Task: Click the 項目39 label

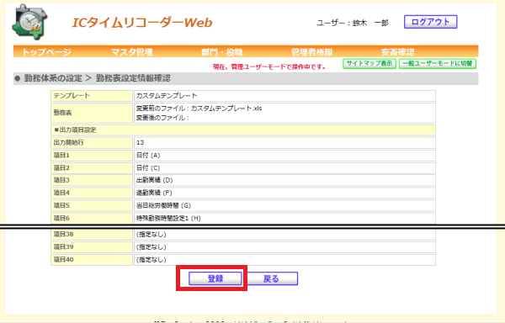Action: (92, 247)
